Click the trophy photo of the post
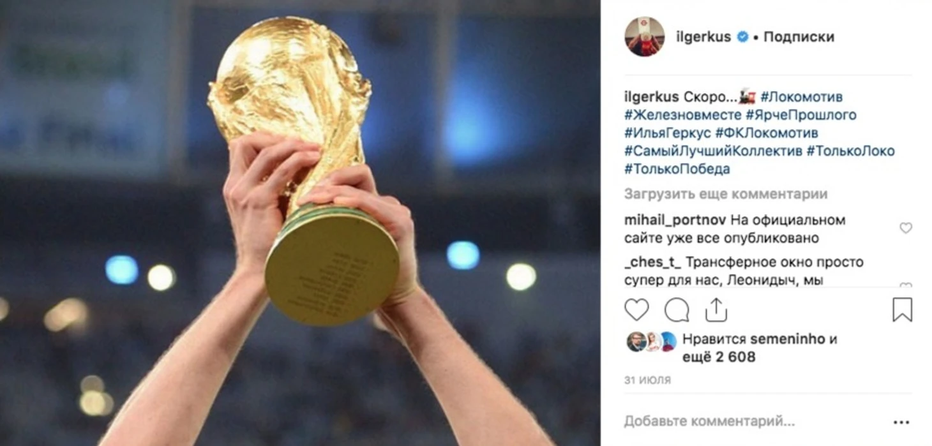 300,223
